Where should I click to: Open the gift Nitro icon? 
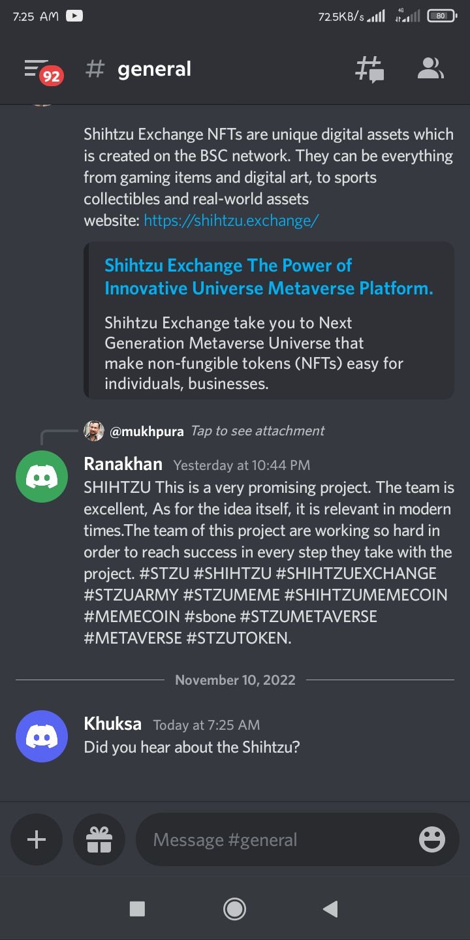(99, 839)
